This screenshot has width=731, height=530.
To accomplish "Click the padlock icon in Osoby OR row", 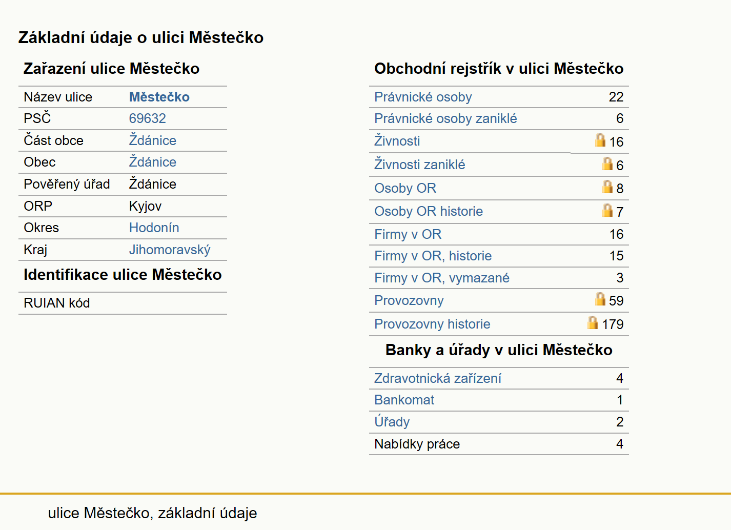I will tap(607, 187).
